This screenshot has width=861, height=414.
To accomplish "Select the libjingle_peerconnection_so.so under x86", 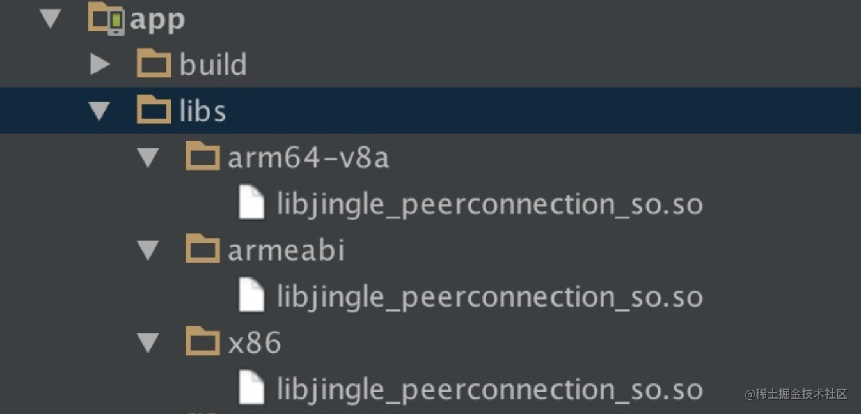I will coord(489,388).
